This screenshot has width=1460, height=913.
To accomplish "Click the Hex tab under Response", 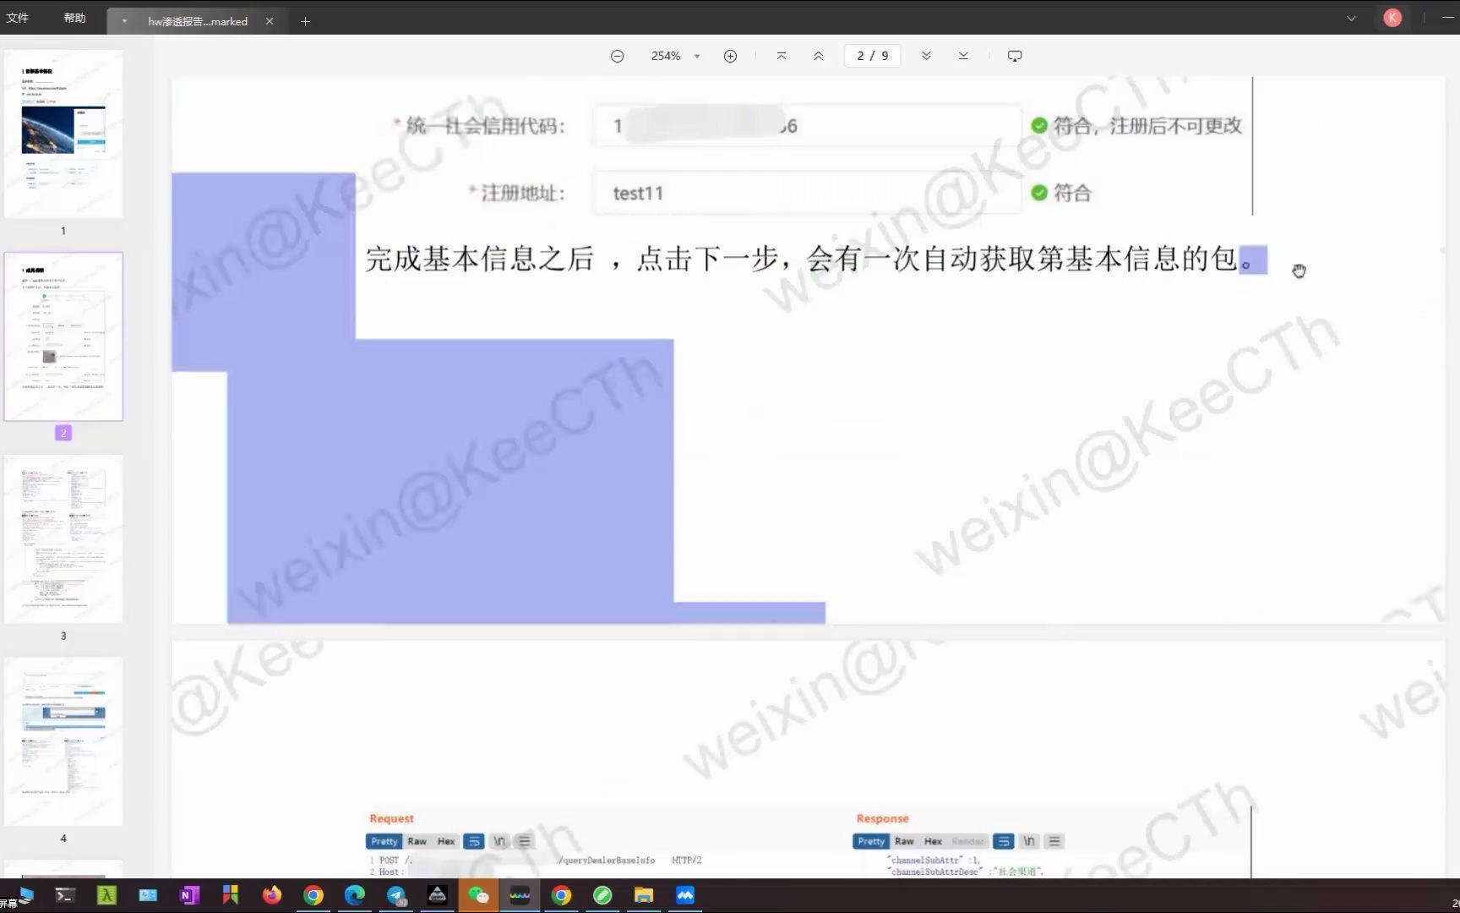I will coord(933,841).
